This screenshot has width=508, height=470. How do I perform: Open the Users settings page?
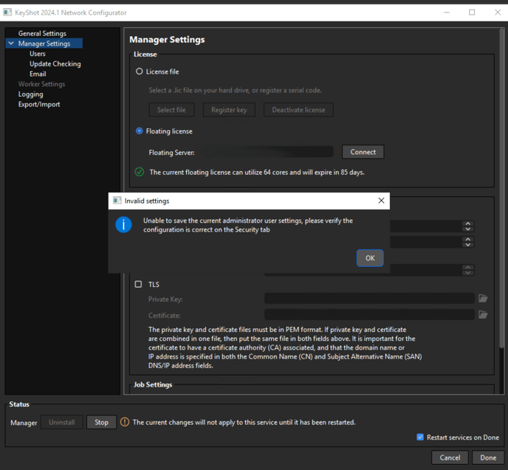coord(38,54)
